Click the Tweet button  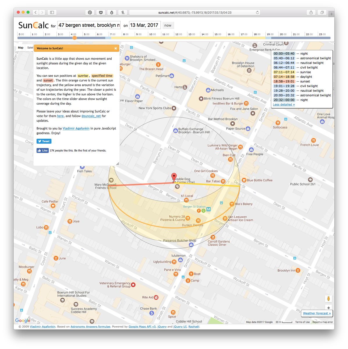tap(44, 141)
